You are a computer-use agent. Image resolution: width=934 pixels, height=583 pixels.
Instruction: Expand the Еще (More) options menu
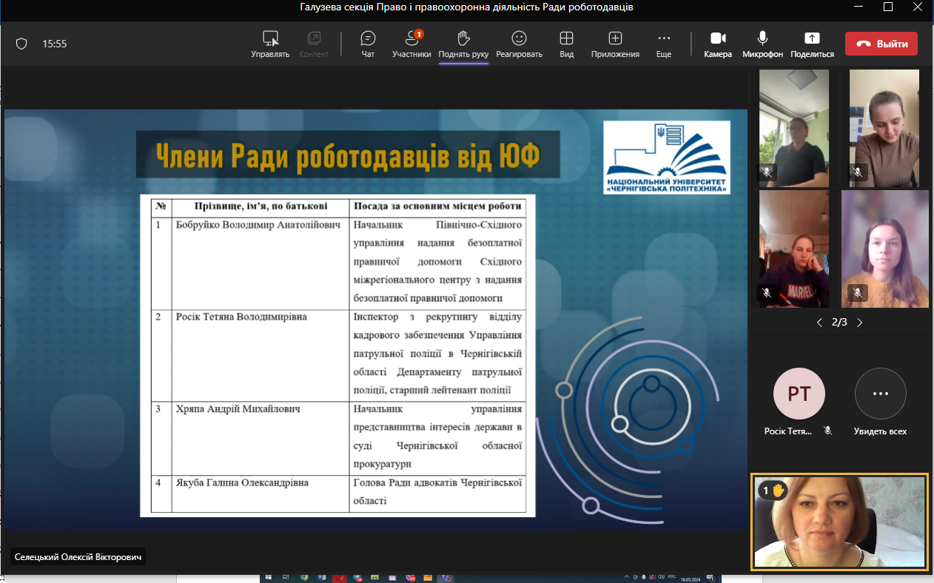[664, 44]
